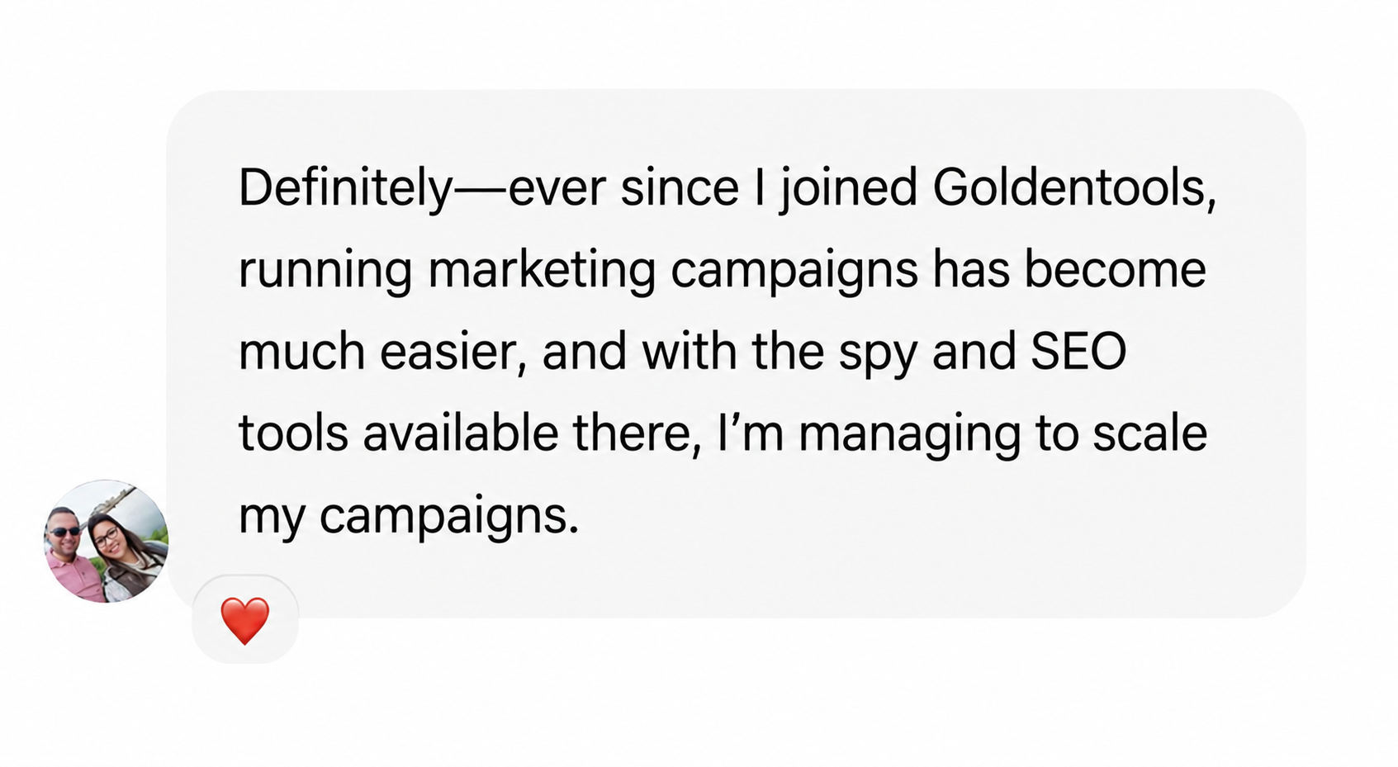Screen dimensions: 1398x767
Task: Open the sender's profile picture
Action: point(106,541)
